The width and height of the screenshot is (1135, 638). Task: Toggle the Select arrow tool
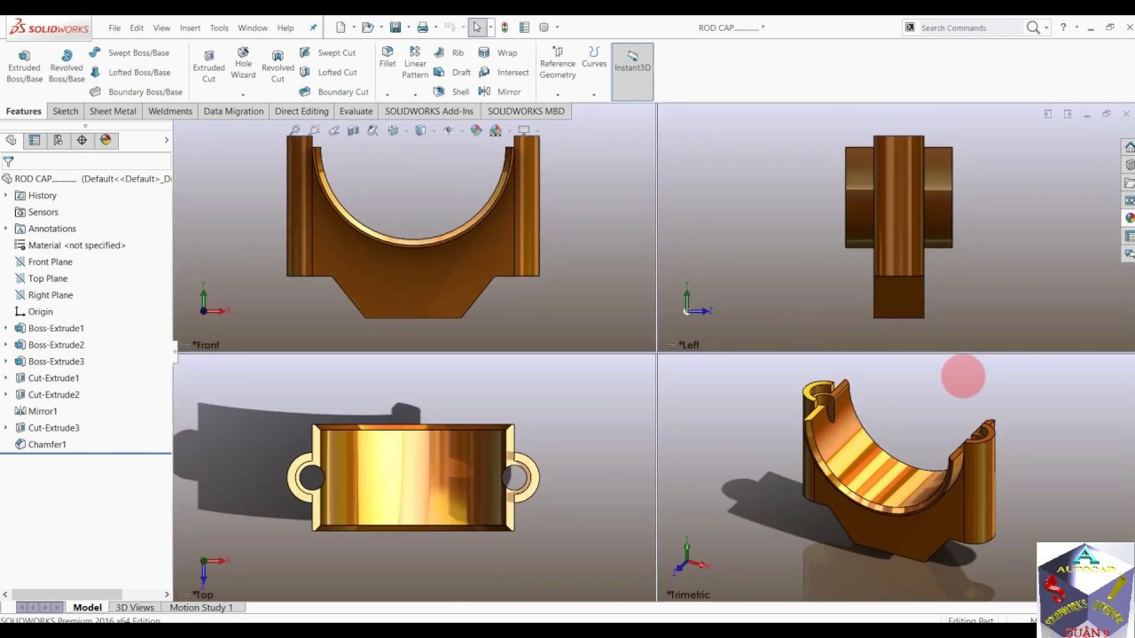coord(477,27)
